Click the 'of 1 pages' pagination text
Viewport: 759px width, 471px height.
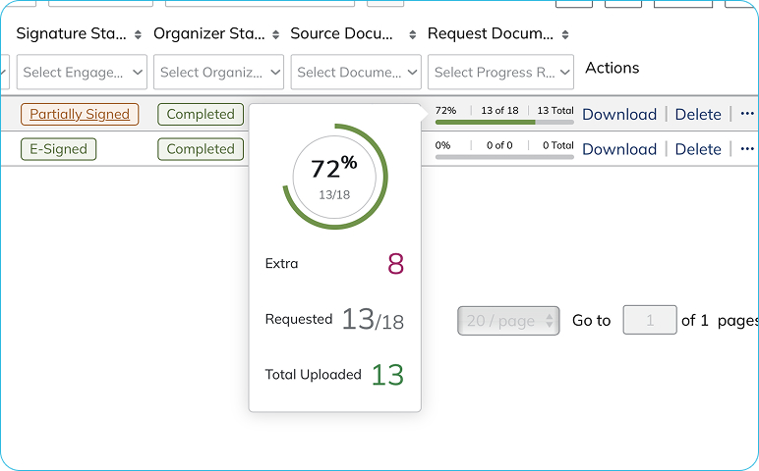[x=720, y=320]
